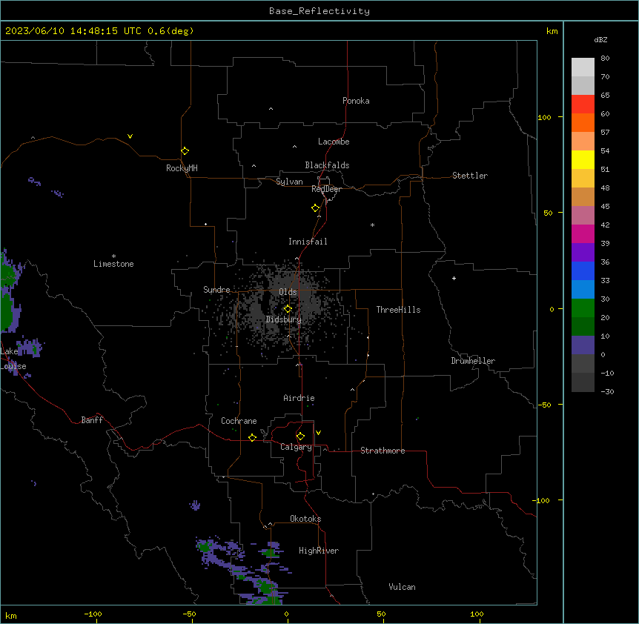This screenshot has height=624, width=639.
Task: Click the green echo at the left edge near Lake Louise
Action: click(5, 310)
